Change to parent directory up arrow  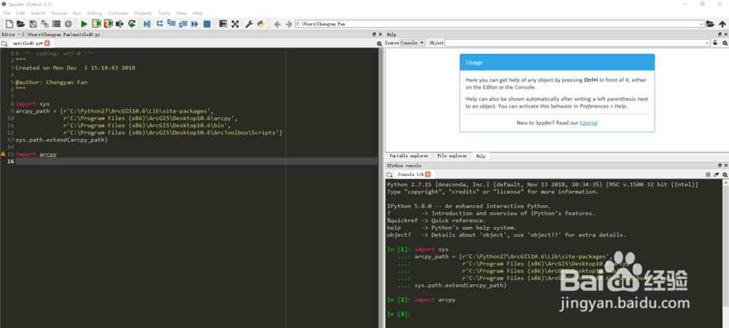[x=722, y=24]
